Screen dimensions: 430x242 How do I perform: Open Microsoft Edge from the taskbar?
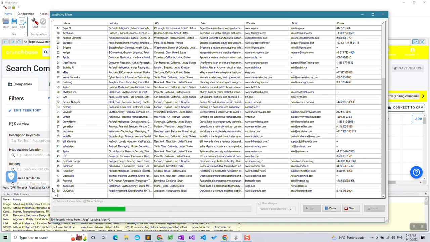[115, 238]
